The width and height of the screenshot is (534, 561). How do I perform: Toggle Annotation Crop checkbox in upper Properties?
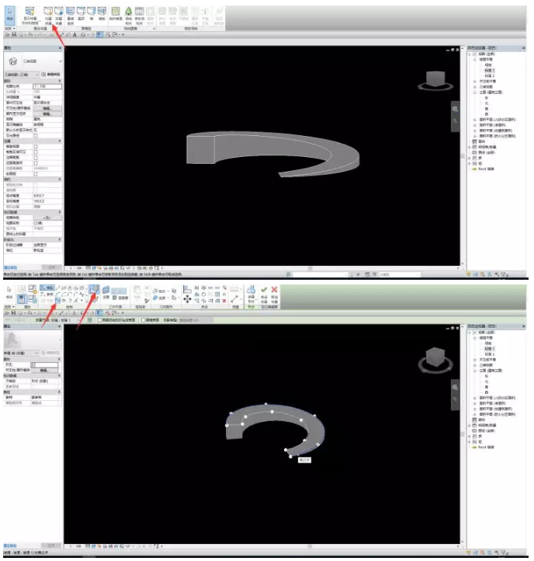click(x=36, y=158)
